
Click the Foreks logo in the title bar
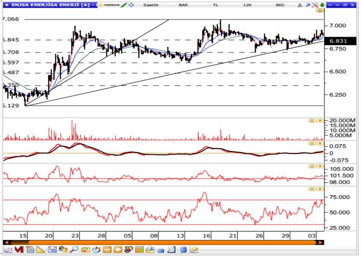109,5
